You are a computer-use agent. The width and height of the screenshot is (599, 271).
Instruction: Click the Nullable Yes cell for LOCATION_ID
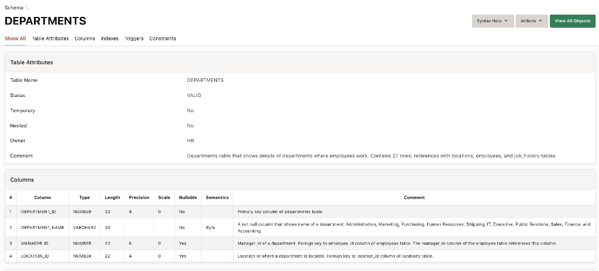click(x=188, y=256)
